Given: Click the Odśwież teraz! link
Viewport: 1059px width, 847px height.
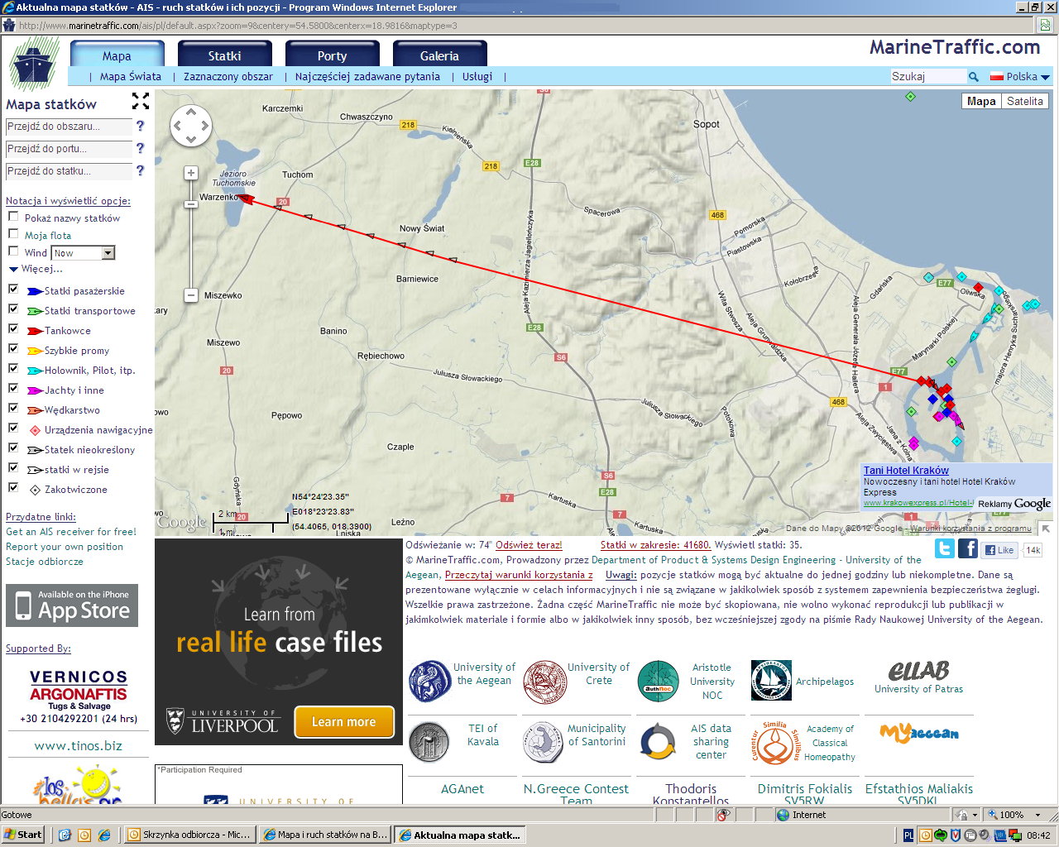Looking at the screenshot, I should 529,545.
